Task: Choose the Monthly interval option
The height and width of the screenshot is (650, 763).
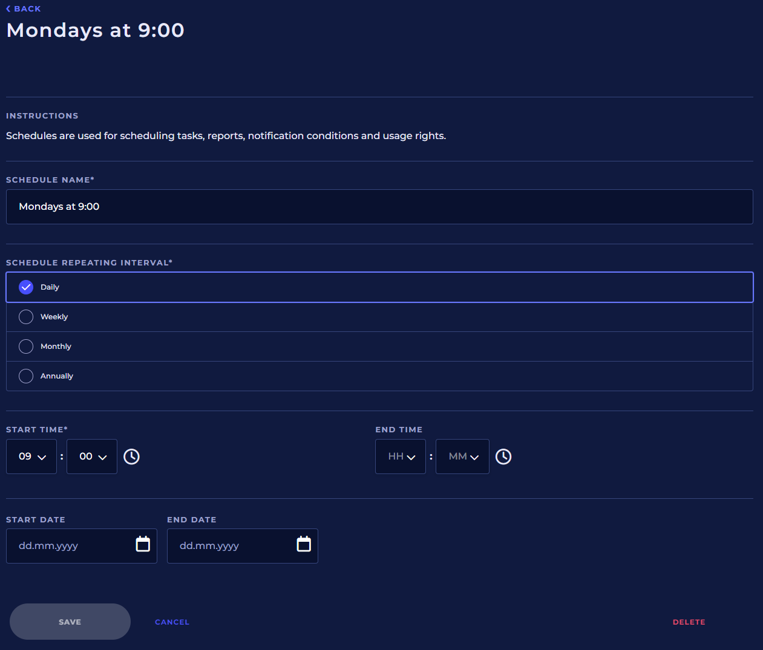Action: click(x=26, y=346)
